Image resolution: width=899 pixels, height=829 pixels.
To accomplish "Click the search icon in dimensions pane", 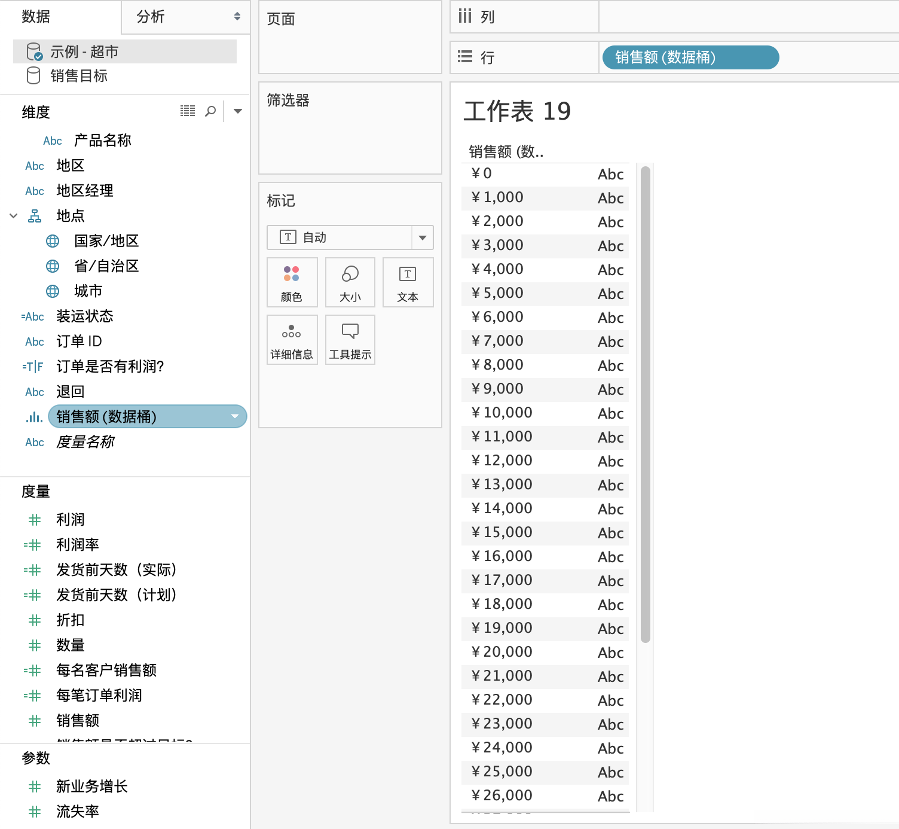I will [210, 111].
